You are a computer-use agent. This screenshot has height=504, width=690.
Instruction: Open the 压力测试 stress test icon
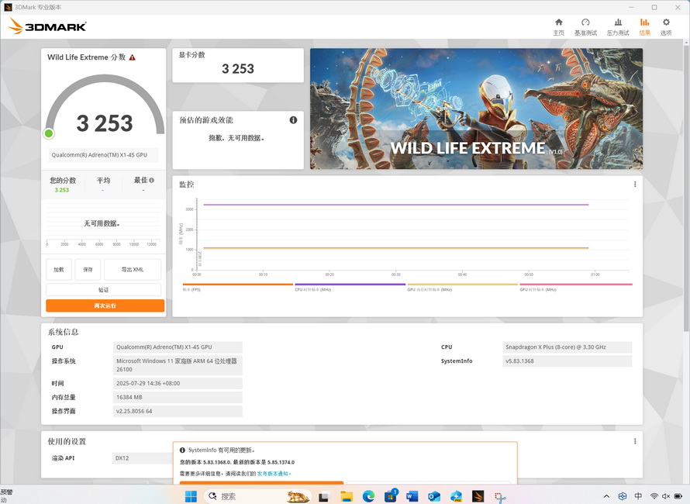click(618, 26)
